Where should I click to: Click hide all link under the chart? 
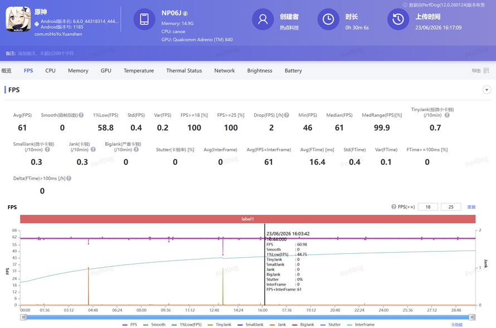457,325
